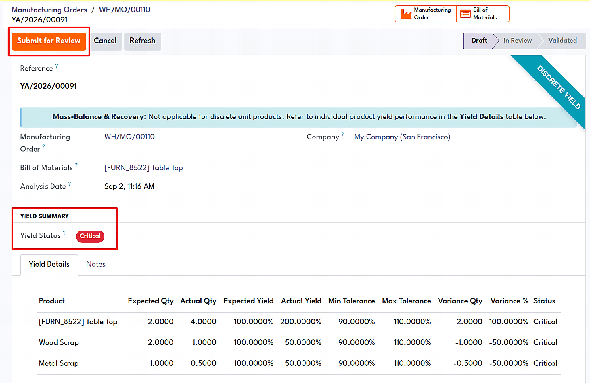This screenshot has height=383, width=590.
Task: Click Analysis Date value Sep 2, 11:16 AM
Action: (129, 186)
